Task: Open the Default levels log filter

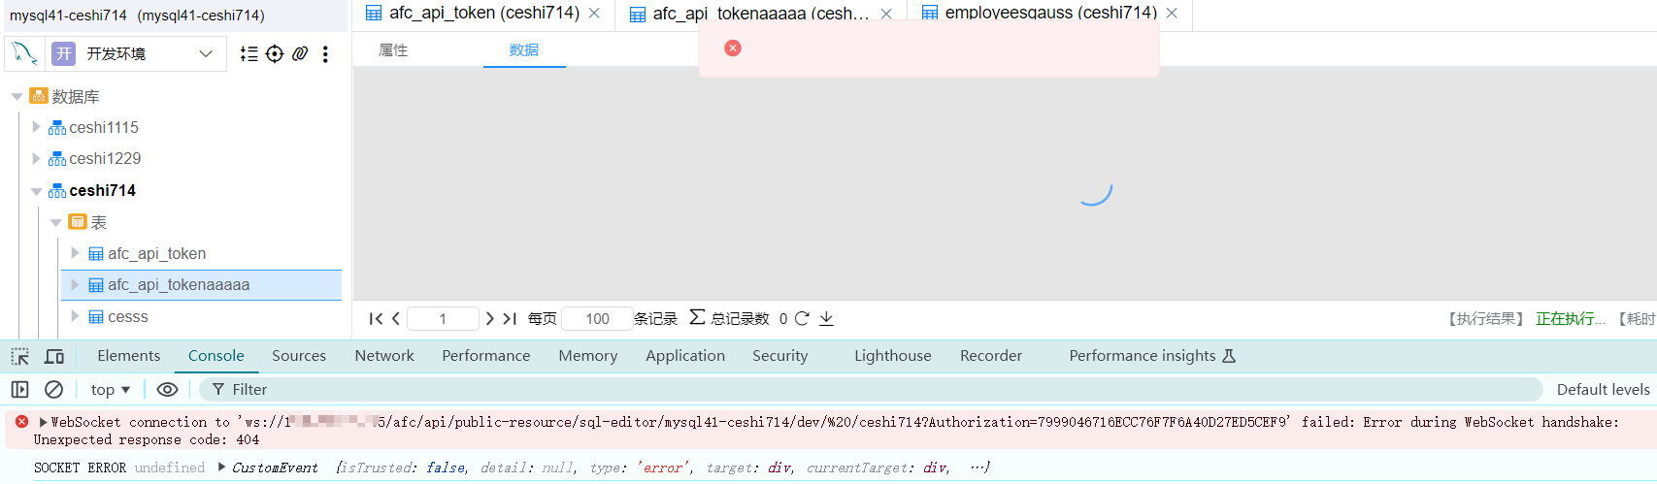Action: (1603, 389)
